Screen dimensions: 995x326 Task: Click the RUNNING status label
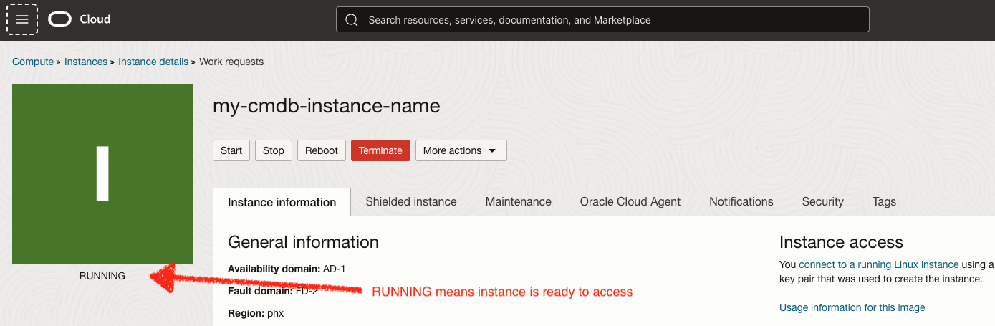tap(102, 276)
